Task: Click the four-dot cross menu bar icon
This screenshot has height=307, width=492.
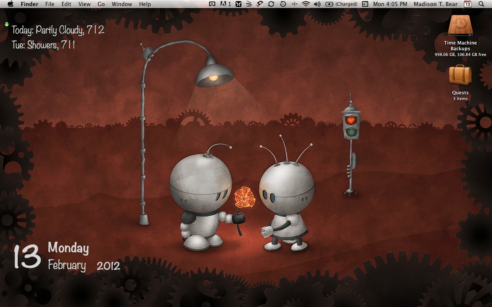Action: pyautogui.click(x=294, y=4)
